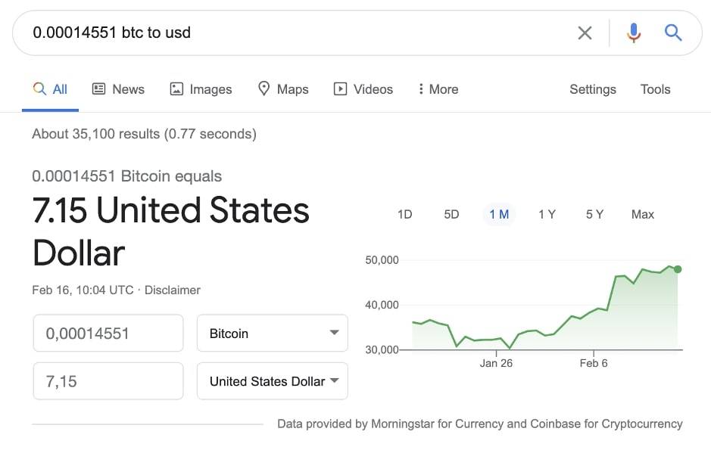
Task: Open the News results tab
Action: coord(118,89)
